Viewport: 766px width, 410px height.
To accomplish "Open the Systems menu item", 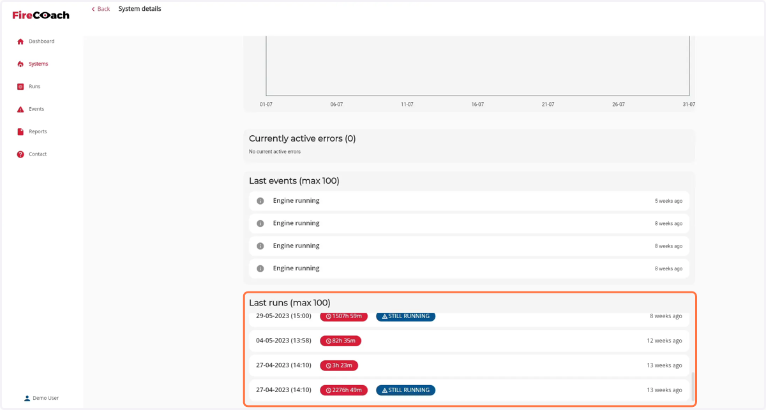I will pyautogui.click(x=38, y=64).
